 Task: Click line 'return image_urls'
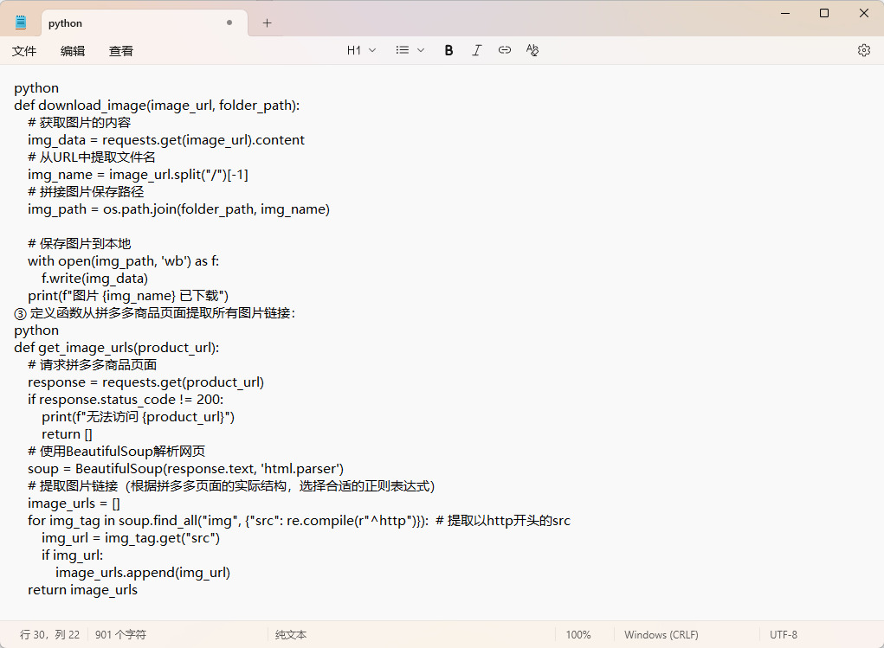83,591
